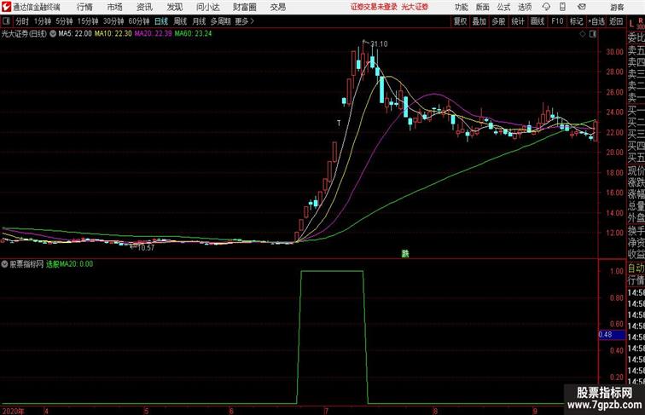Click the diamond icon at chart top right
This screenshot has height=415, width=645.
(583, 34)
